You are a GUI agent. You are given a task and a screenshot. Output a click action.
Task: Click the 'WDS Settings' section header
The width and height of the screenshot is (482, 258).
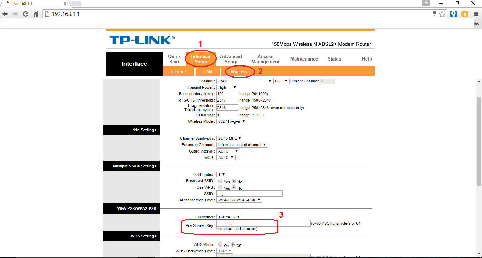click(132, 236)
